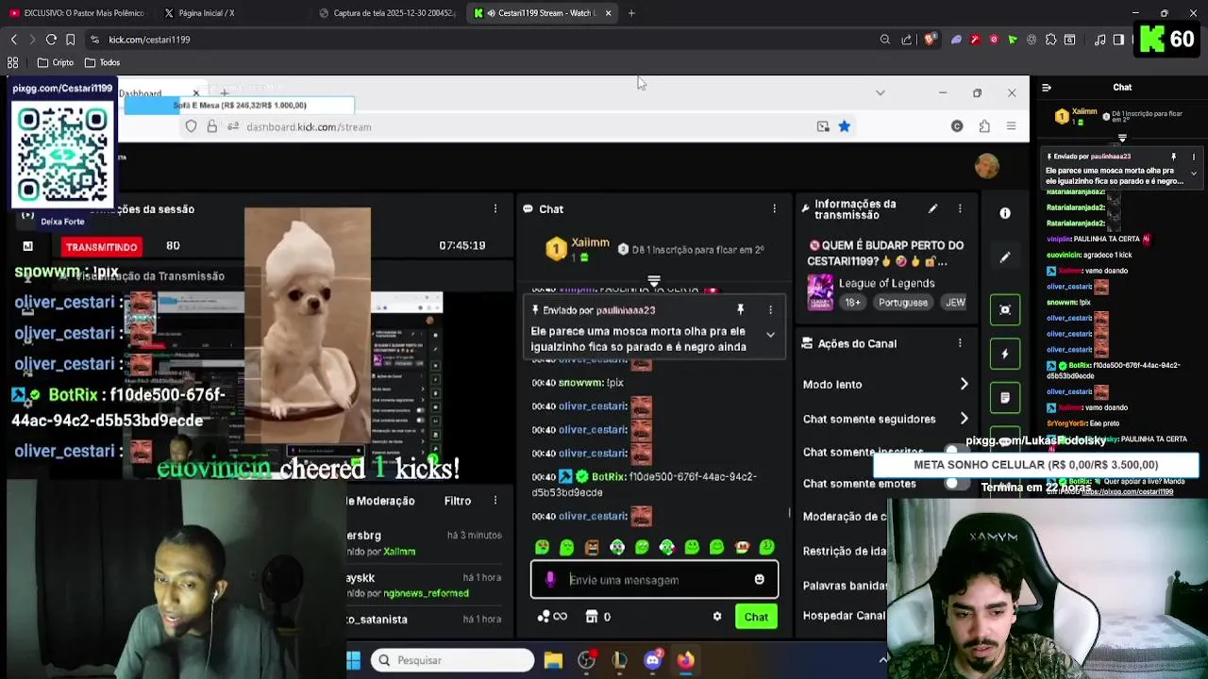Screen dimensions: 1208x679
Task: Go back in the Brave browser
Action: [13, 40]
